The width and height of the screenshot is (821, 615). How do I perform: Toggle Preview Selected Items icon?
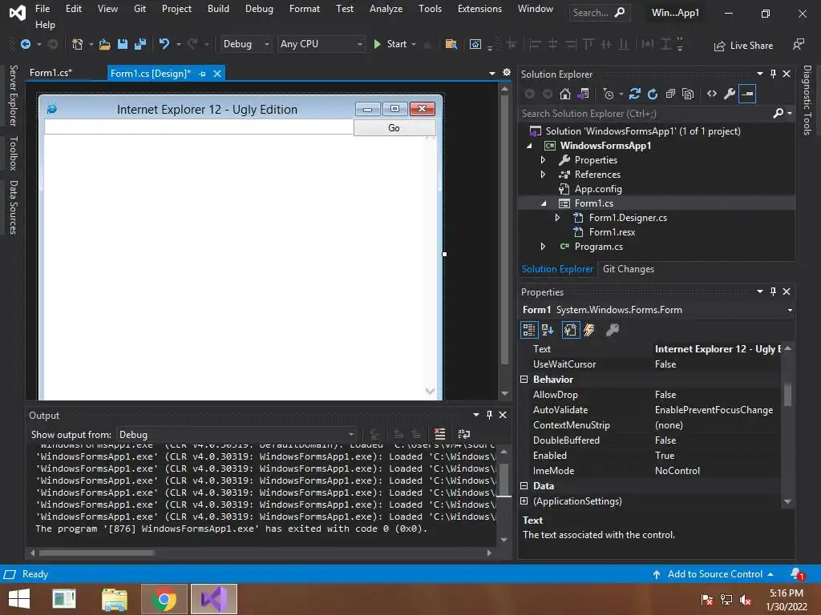(x=748, y=94)
